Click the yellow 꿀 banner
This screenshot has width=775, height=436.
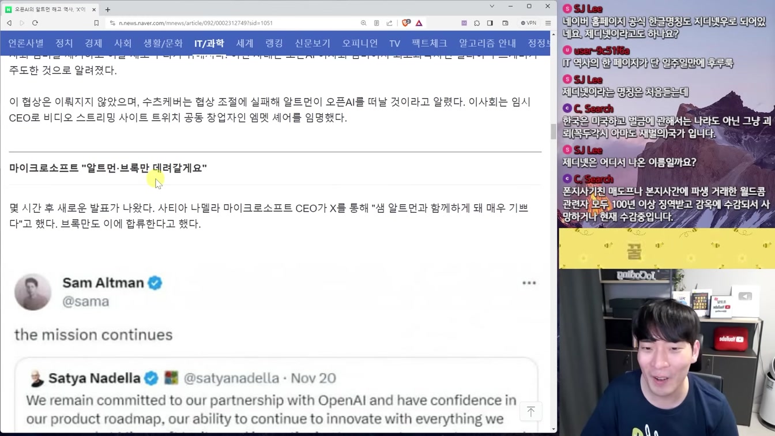pos(667,249)
